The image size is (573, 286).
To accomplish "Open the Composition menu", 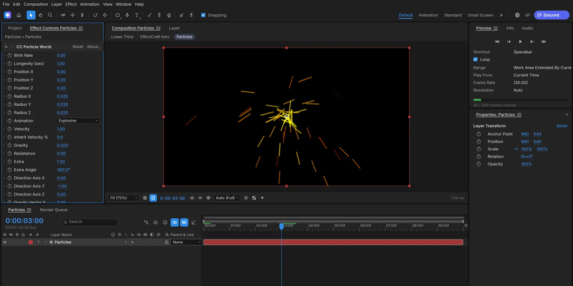I will coord(36,4).
